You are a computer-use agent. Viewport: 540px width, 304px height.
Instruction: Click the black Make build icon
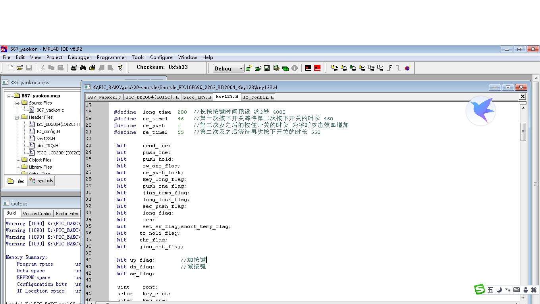point(308,68)
